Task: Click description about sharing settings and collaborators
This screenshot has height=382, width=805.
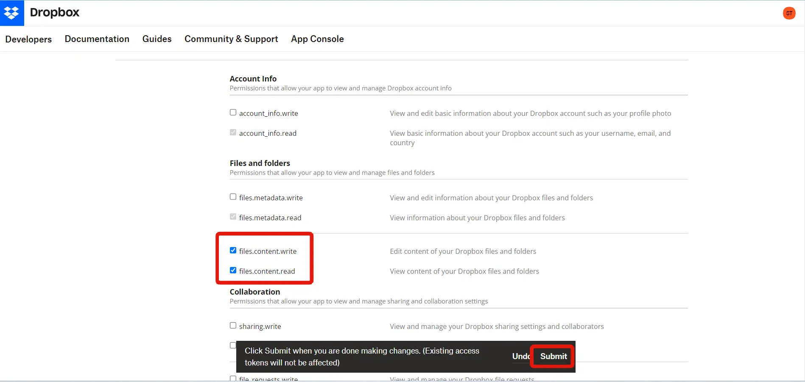Action: [x=497, y=326]
